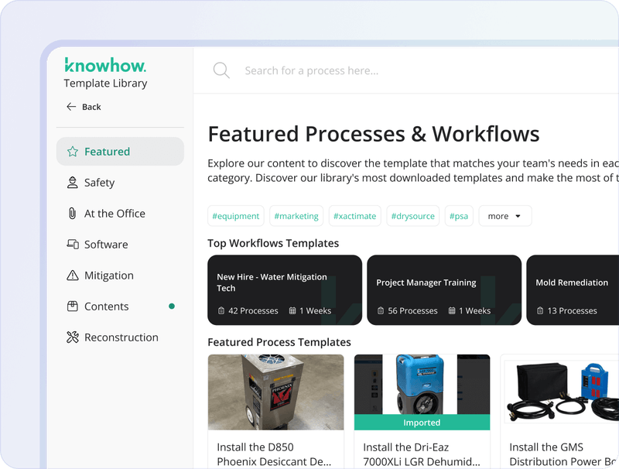The width and height of the screenshot is (619, 469).
Task: Open Project Manager Training workflow card
Action: [446, 289]
